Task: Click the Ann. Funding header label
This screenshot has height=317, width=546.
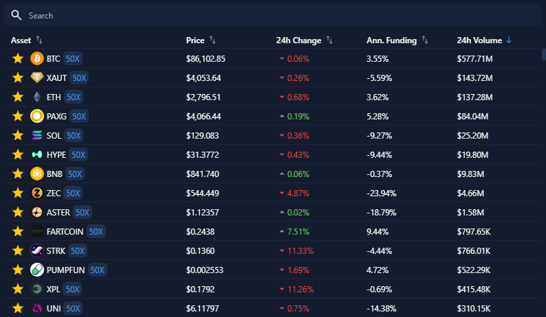Action: point(391,40)
